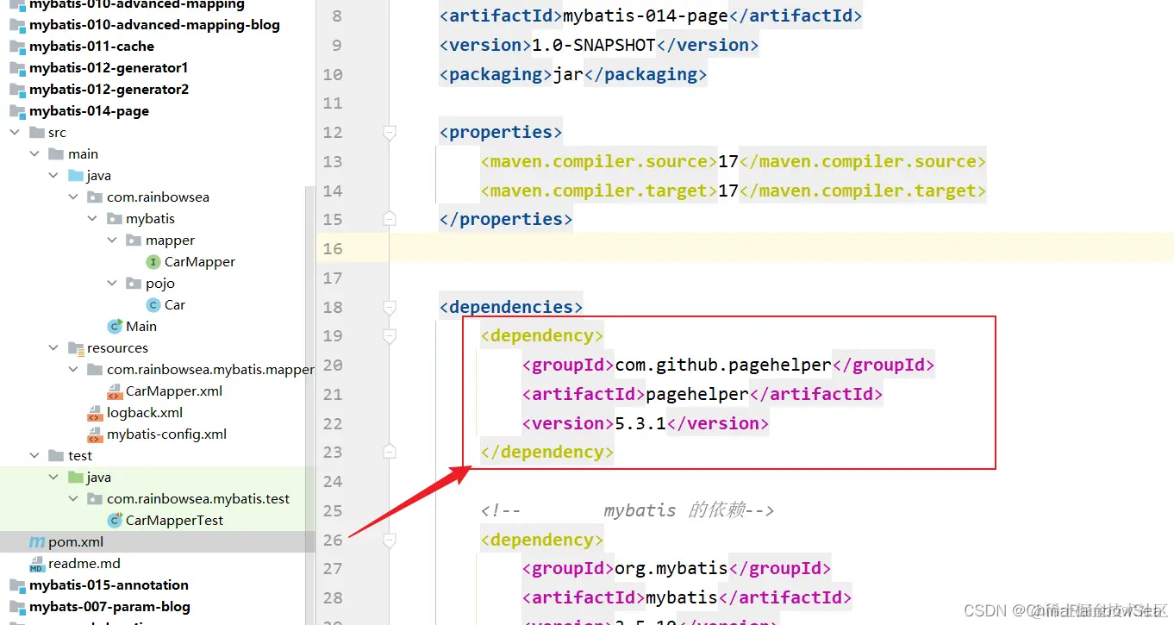Click the 1.0-SNAPSHOT version value
The height and width of the screenshot is (625, 1174).
pyautogui.click(x=594, y=45)
